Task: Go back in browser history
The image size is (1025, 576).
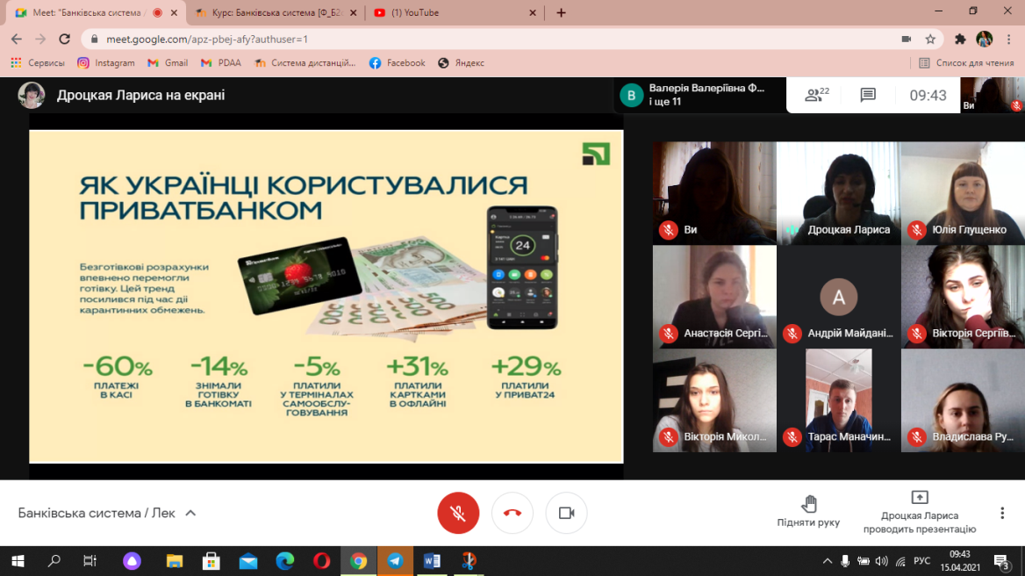Action: click(x=17, y=40)
